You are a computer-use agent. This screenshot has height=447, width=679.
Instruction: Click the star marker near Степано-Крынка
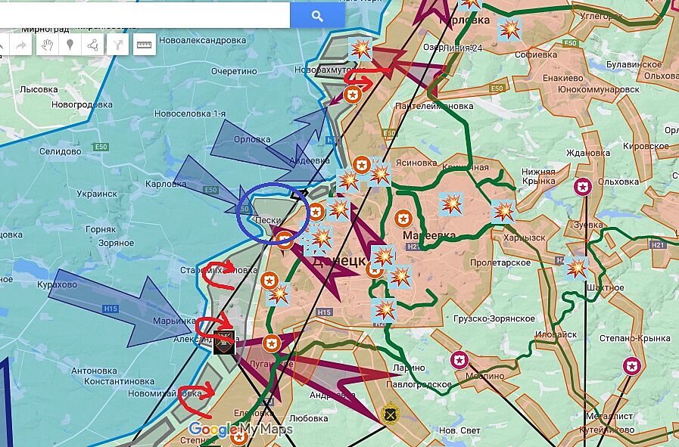tap(631, 366)
